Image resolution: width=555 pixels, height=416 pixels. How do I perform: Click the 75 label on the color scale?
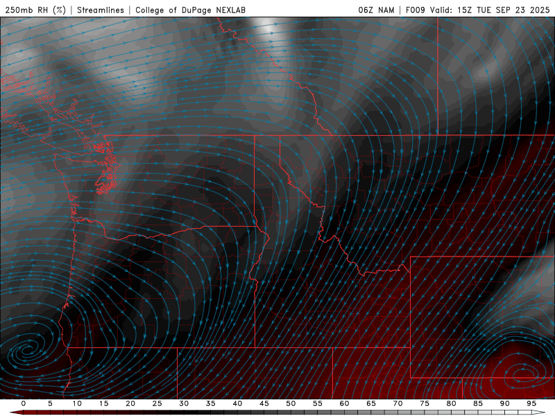[425, 404]
